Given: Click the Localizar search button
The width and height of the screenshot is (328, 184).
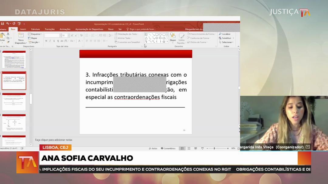Looking at the screenshot, I should pos(225,34).
